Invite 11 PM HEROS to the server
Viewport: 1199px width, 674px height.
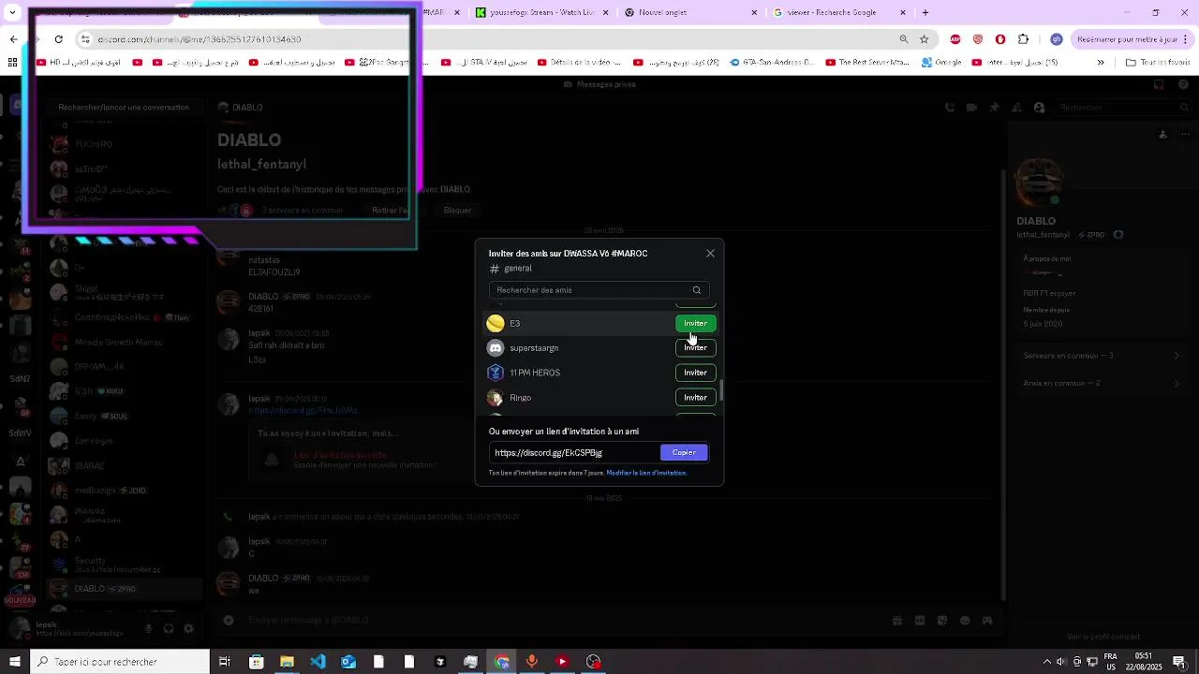(695, 373)
